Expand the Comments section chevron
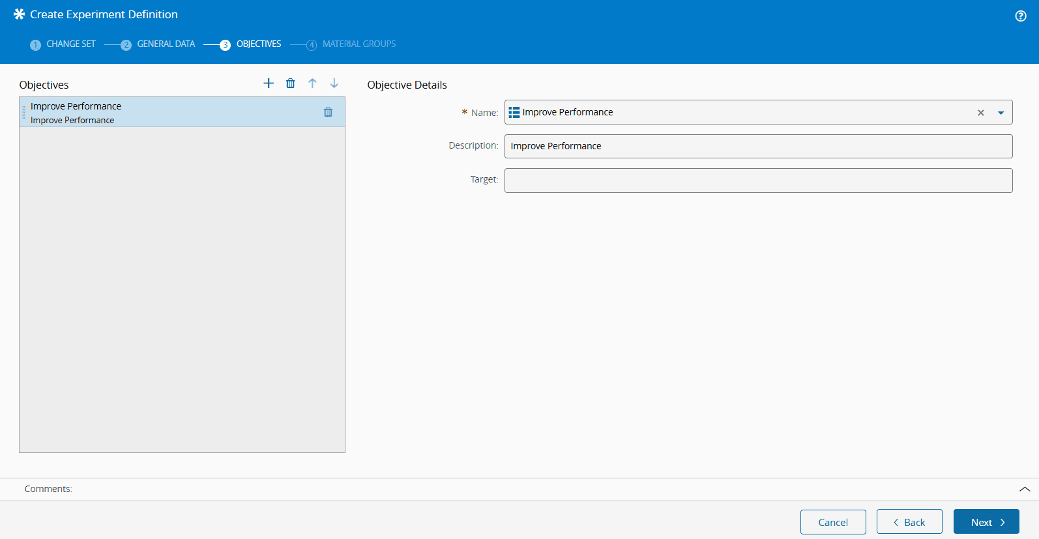The width and height of the screenshot is (1039, 539). 1024,489
